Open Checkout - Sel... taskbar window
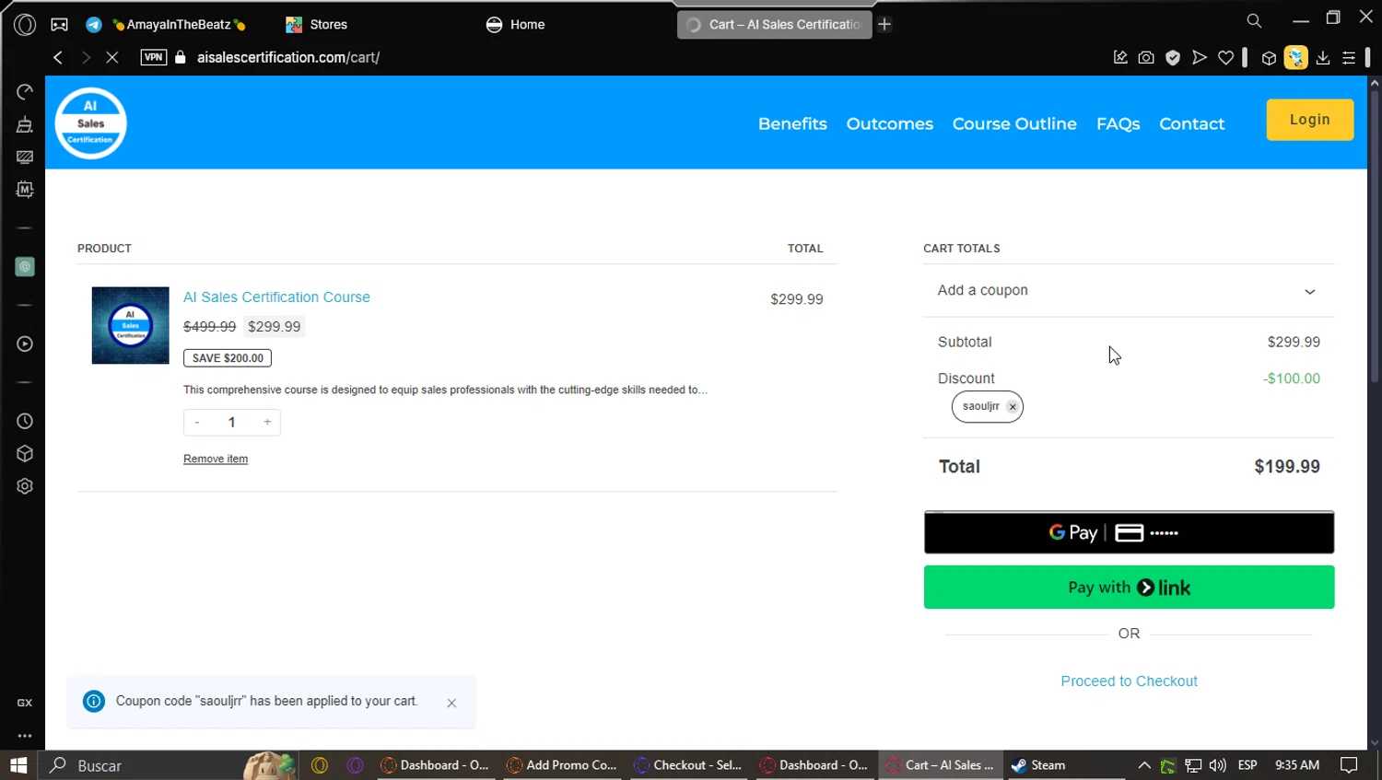 pos(688,765)
